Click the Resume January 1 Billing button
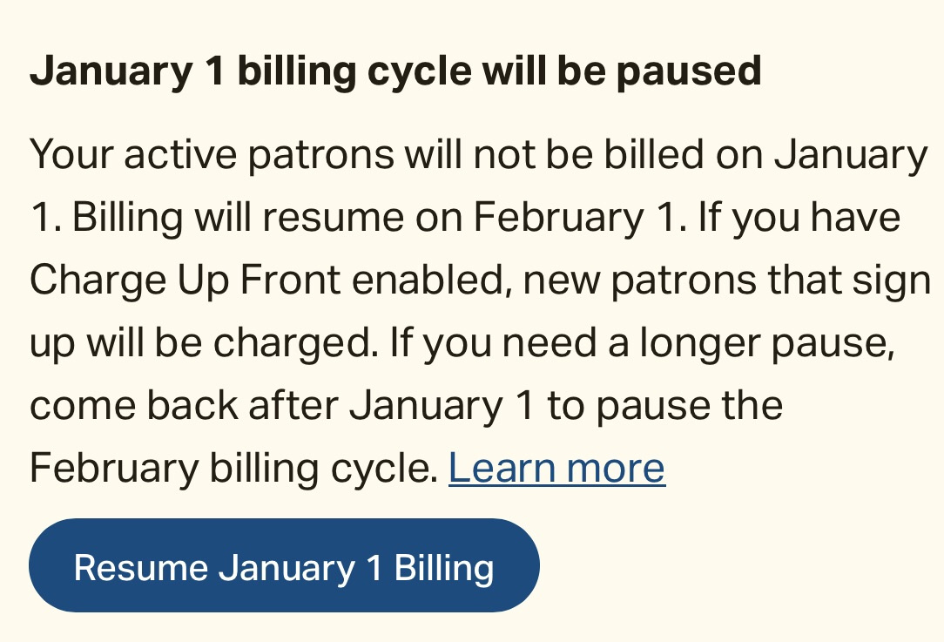The width and height of the screenshot is (944, 642). click(x=284, y=565)
